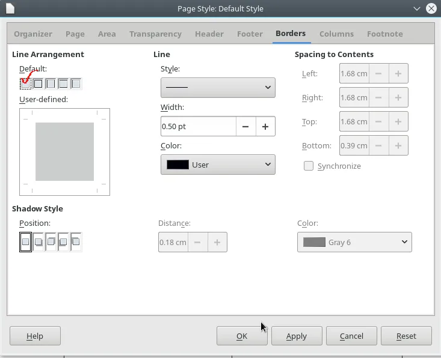The height and width of the screenshot is (358, 441).
Task: Decrease the Top spacing value
Action: click(378, 121)
